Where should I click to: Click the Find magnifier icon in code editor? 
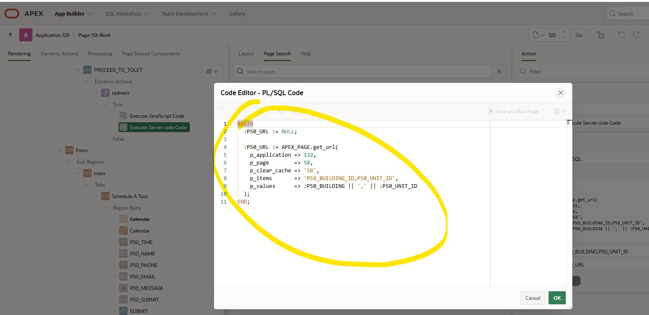coord(259,111)
